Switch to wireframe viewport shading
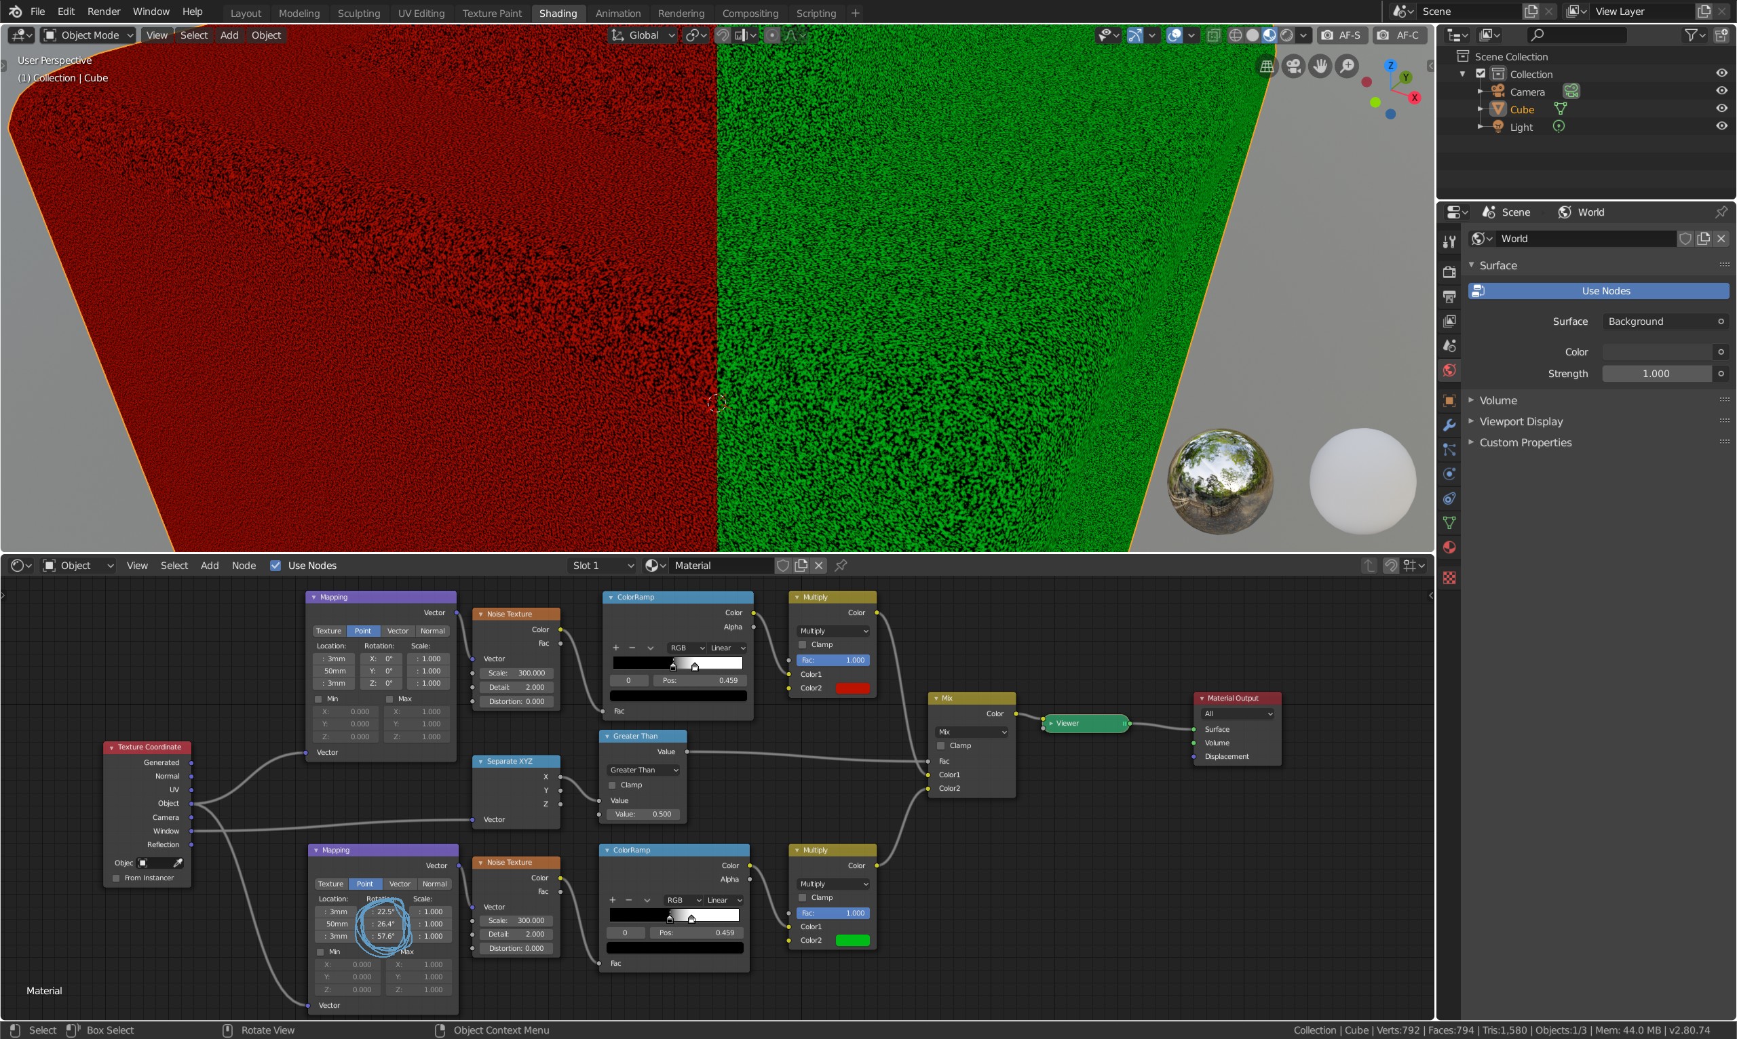Image resolution: width=1737 pixels, height=1039 pixels. tap(1236, 35)
